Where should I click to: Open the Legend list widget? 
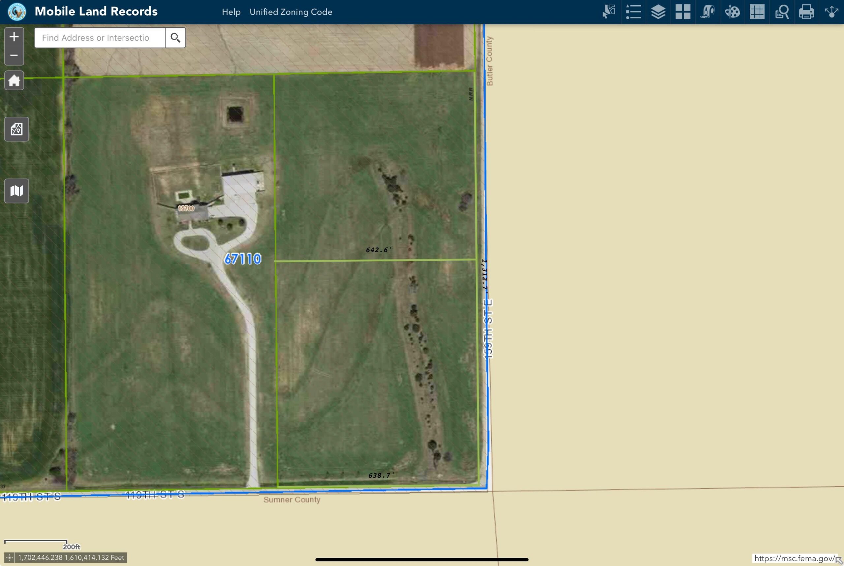click(633, 12)
